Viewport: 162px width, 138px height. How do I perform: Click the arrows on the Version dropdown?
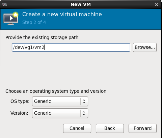84,113
